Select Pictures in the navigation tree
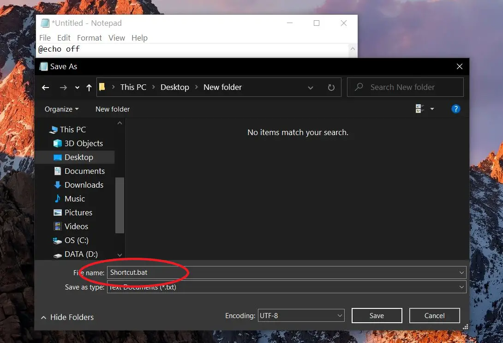The image size is (503, 343). click(78, 213)
